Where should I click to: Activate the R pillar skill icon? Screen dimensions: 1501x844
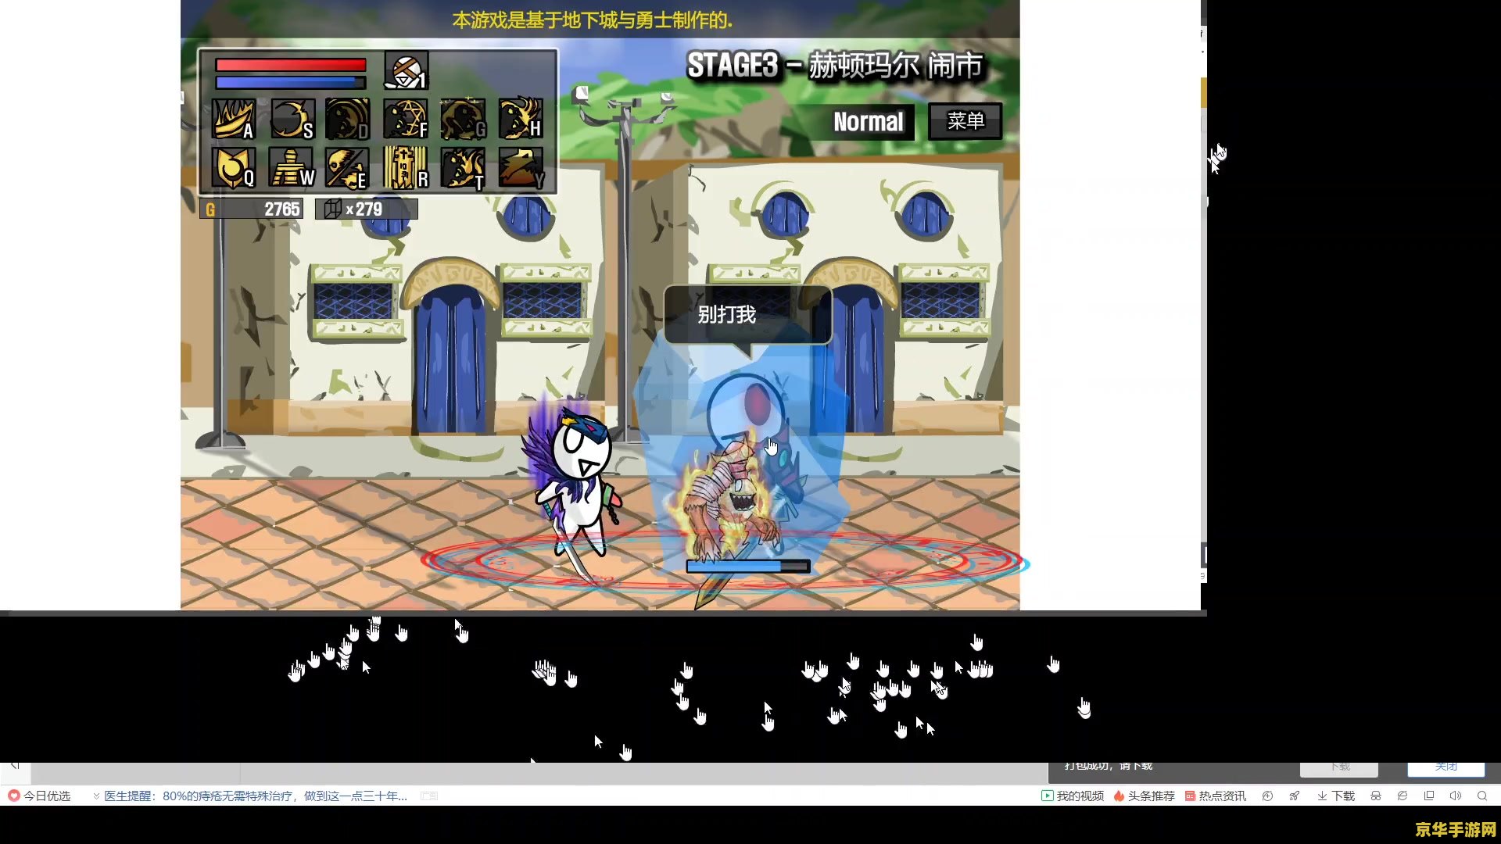406,168
